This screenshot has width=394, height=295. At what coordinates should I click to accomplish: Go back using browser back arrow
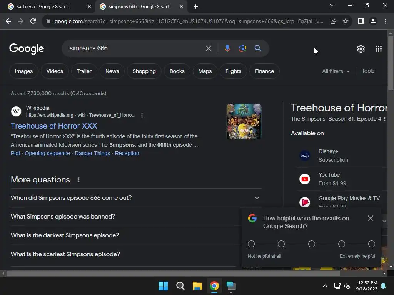[x=8, y=22]
